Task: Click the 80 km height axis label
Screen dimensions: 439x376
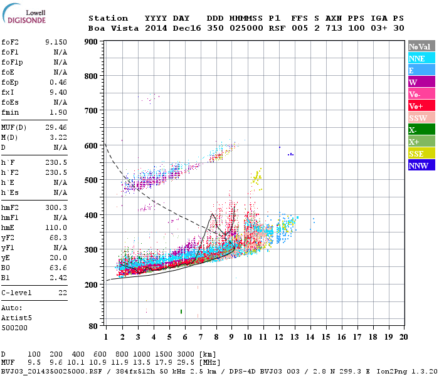Action: 93,326
